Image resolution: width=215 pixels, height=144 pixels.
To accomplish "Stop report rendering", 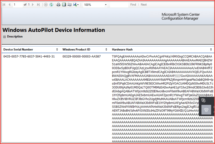I will (46, 5).
